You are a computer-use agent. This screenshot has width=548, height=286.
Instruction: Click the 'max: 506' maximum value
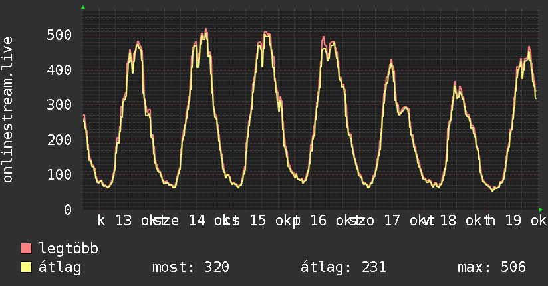[491, 267]
